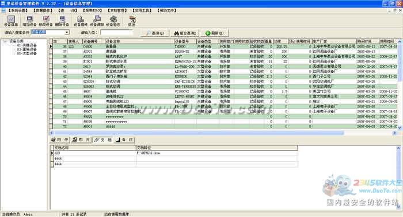Select the 修改设备 edit device icon
Screen dimensions: 403x217
click(45, 21)
